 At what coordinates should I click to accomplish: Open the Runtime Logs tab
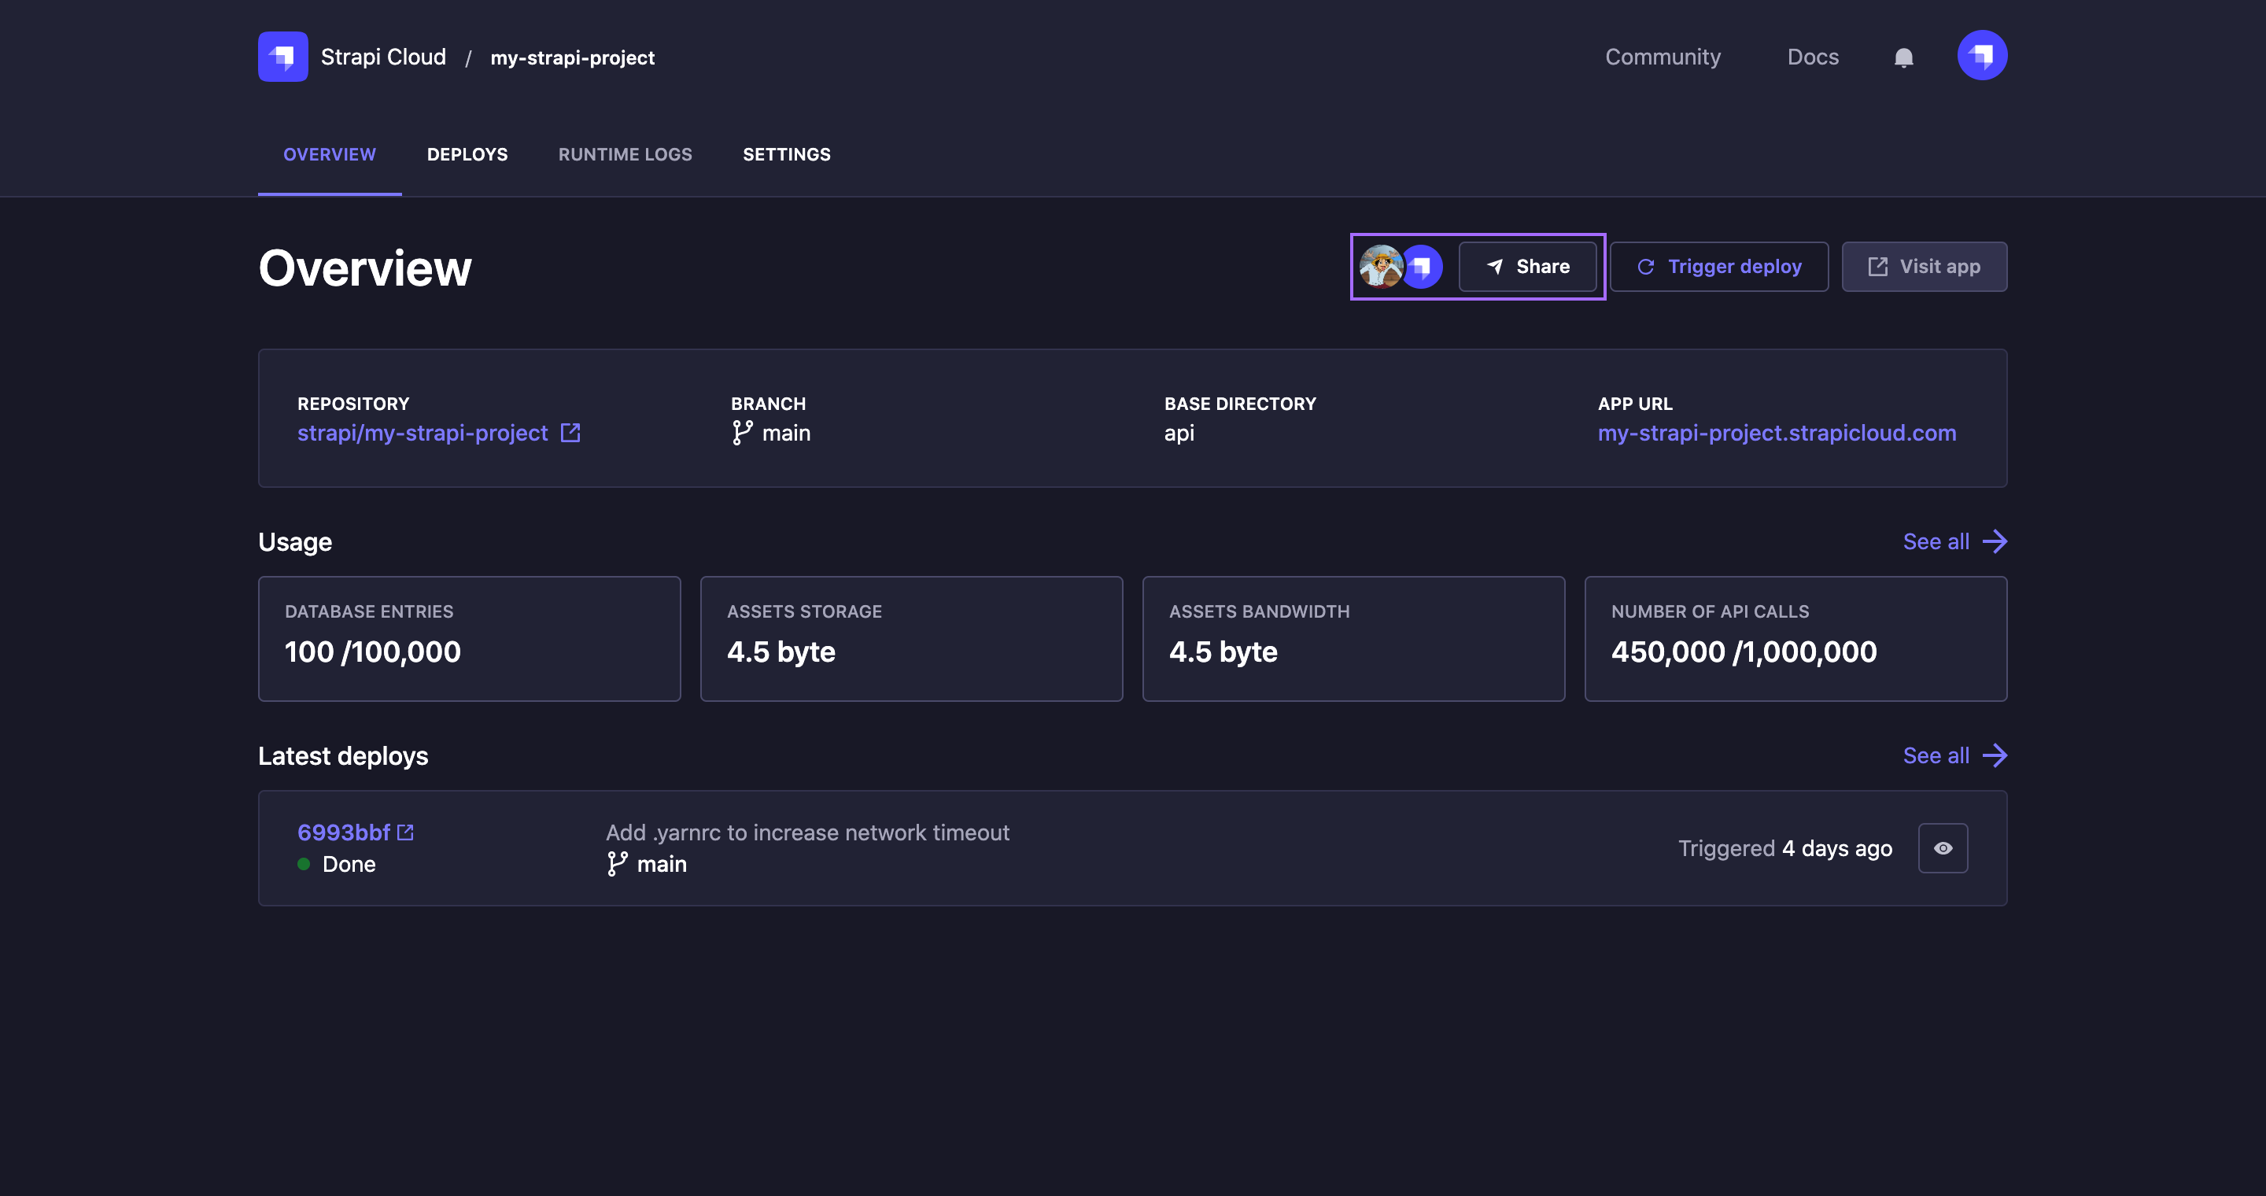click(625, 155)
